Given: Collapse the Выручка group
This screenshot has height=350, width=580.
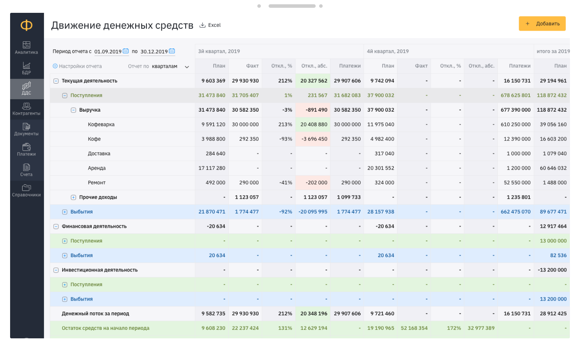Looking at the screenshot, I should (x=73, y=110).
